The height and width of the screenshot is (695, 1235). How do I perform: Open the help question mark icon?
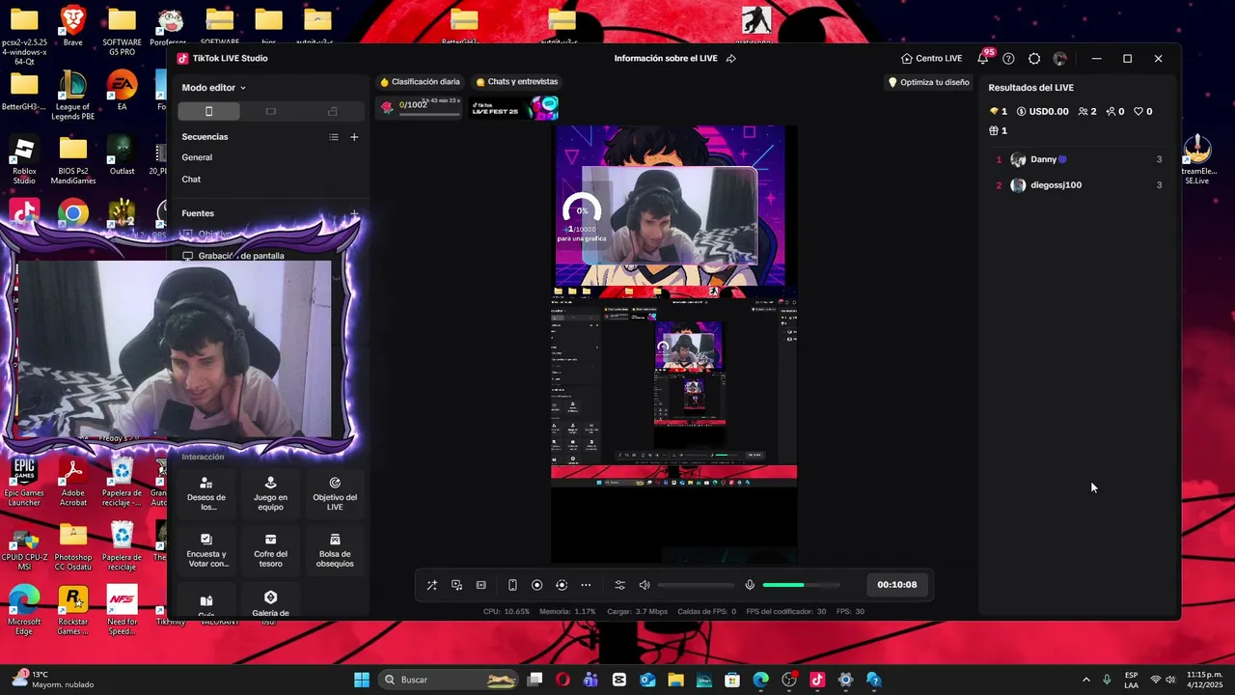tap(1008, 59)
